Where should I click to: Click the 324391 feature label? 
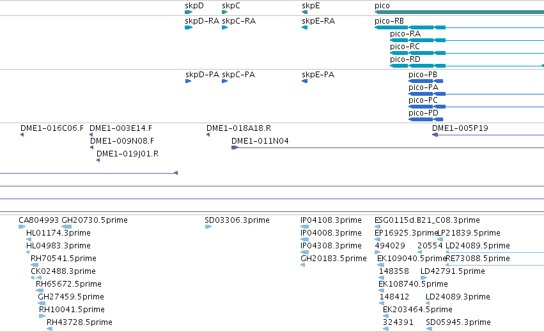398,322
